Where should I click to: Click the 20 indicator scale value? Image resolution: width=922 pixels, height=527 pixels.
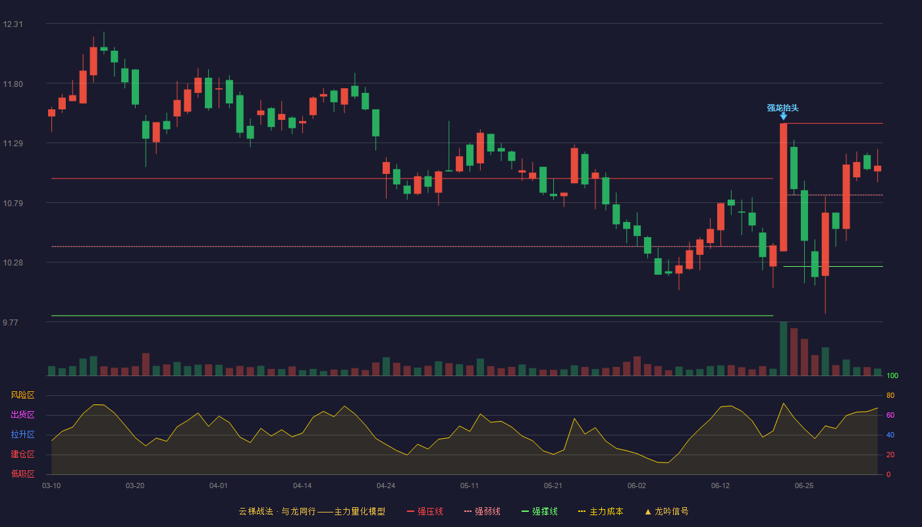tap(890, 455)
